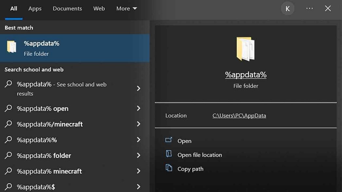Open the three-dot options menu
The height and width of the screenshot is (192, 342).
[x=310, y=8]
